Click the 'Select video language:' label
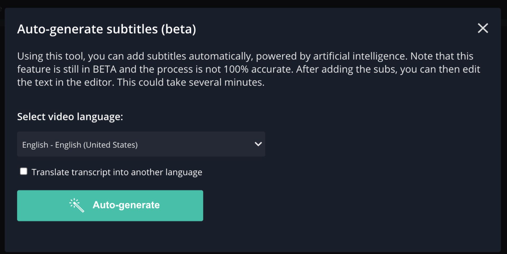This screenshot has height=254, width=507. point(70,117)
